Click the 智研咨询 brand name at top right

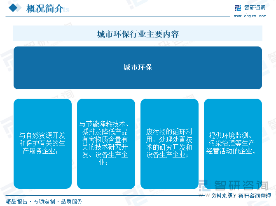coord(255,7)
